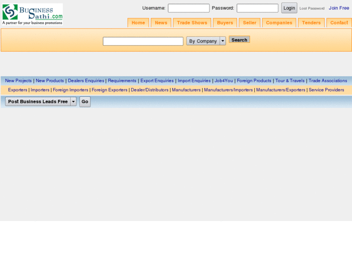Open the Manufacturers/Exporters link

281,90
